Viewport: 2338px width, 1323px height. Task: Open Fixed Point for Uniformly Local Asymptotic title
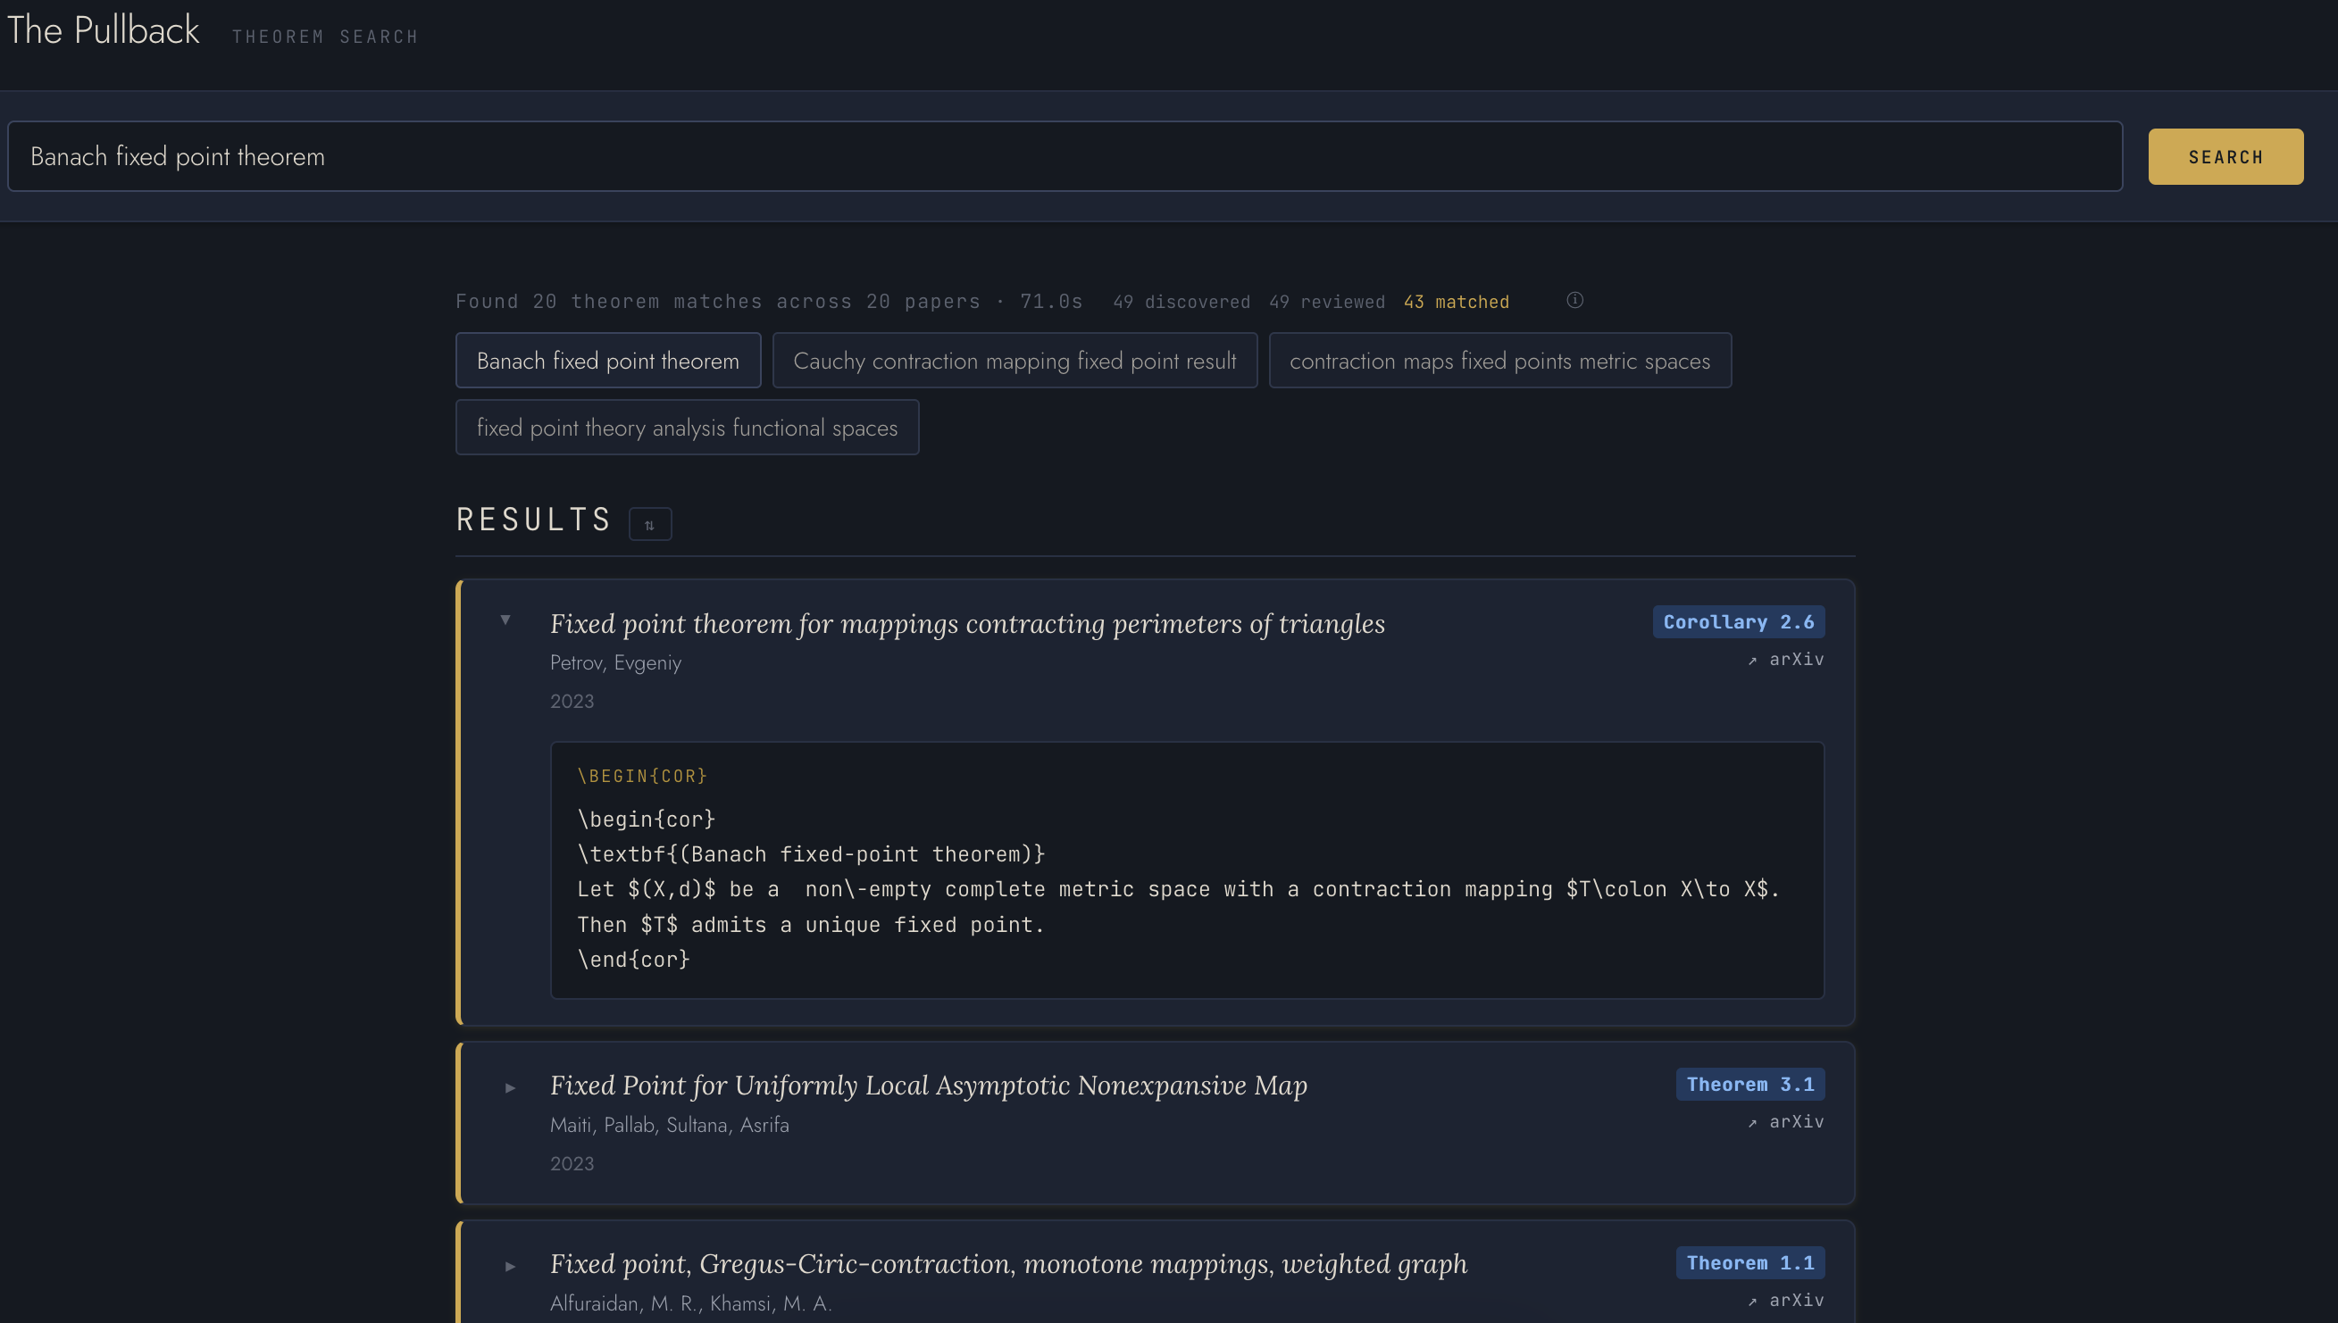pyautogui.click(x=928, y=1086)
